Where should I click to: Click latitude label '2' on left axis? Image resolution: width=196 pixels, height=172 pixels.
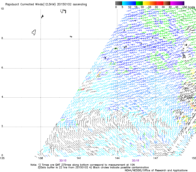2,126
